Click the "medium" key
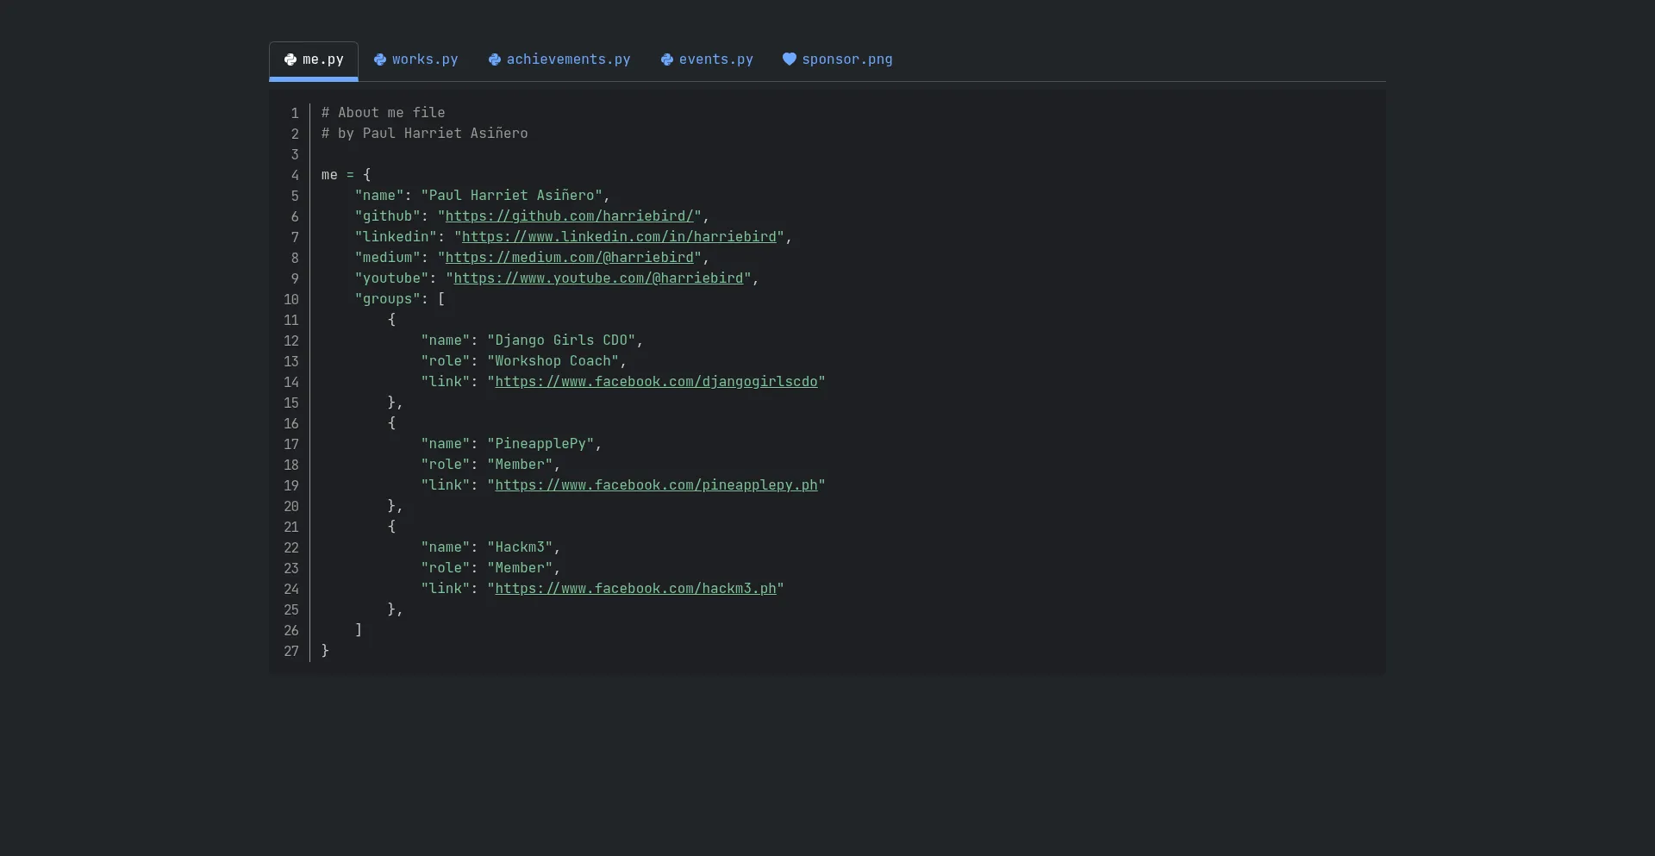The image size is (1655, 856). pos(388,258)
